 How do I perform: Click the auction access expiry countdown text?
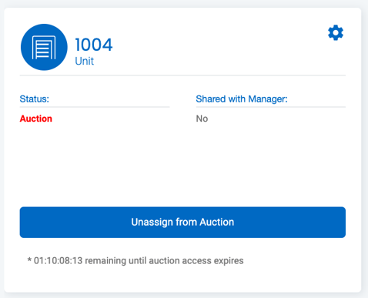click(x=135, y=260)
